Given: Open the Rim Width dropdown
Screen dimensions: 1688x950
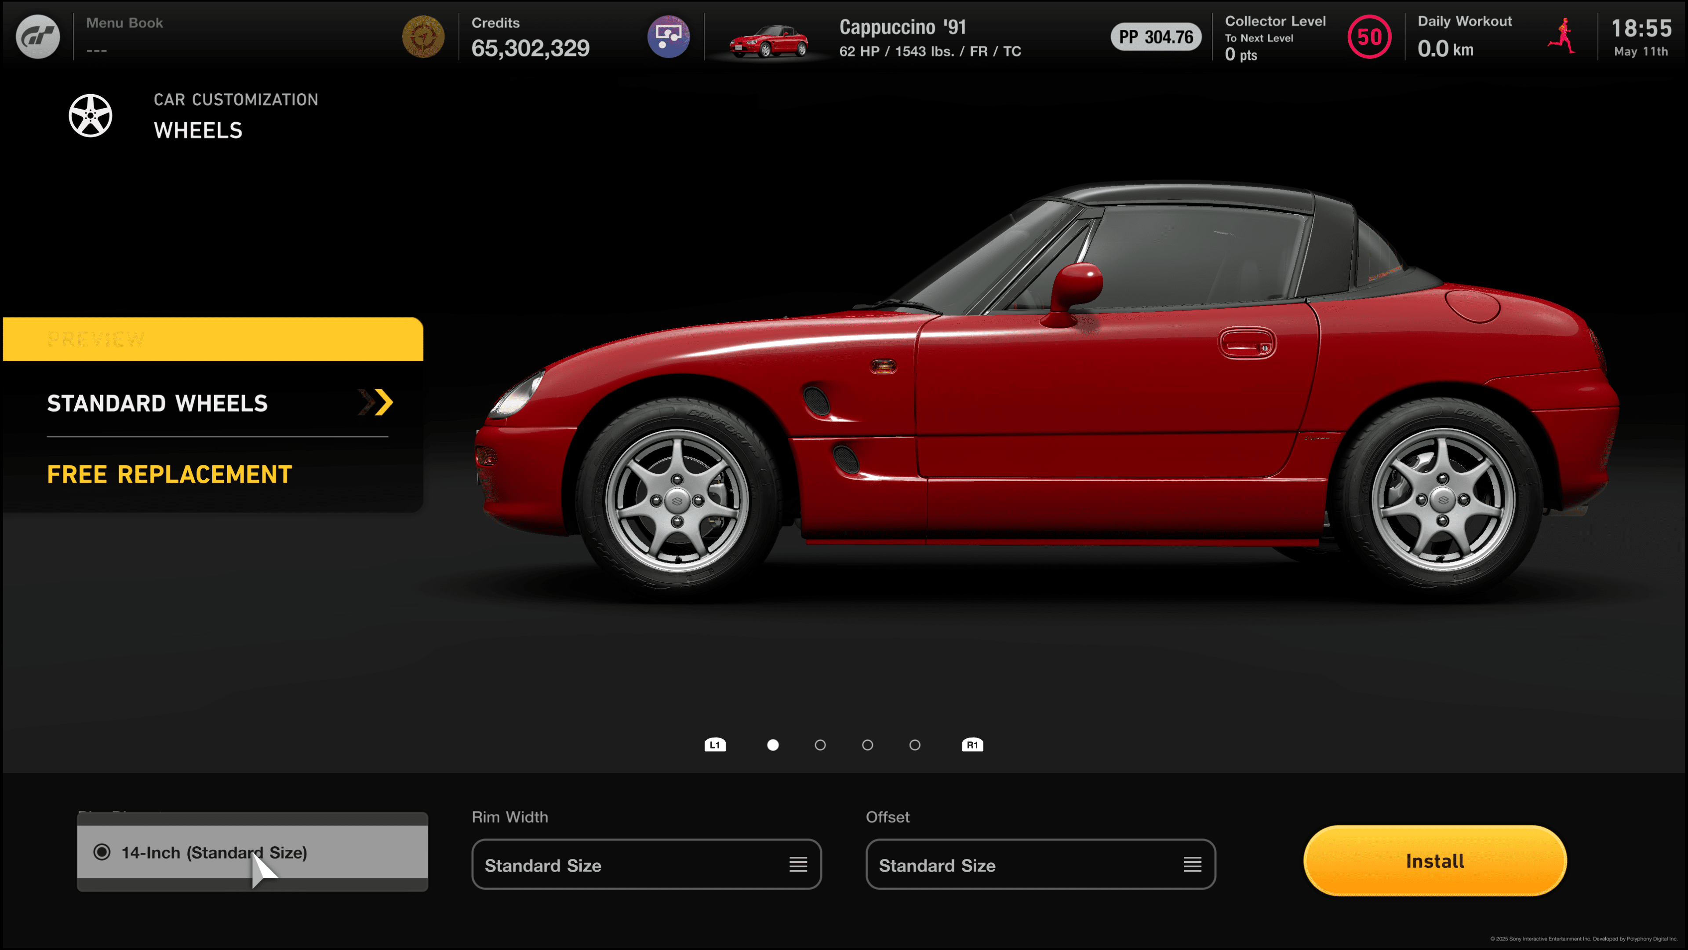Looking at the screenshot, I should (x=646, y=865).
